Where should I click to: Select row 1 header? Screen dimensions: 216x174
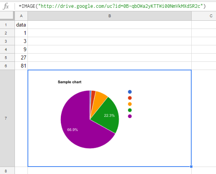pyautogui.click(x=7, y=25)
